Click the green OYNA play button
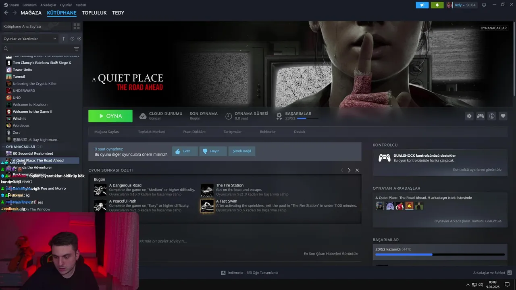Viewport: 516px width, 290px height. [110, 116]
